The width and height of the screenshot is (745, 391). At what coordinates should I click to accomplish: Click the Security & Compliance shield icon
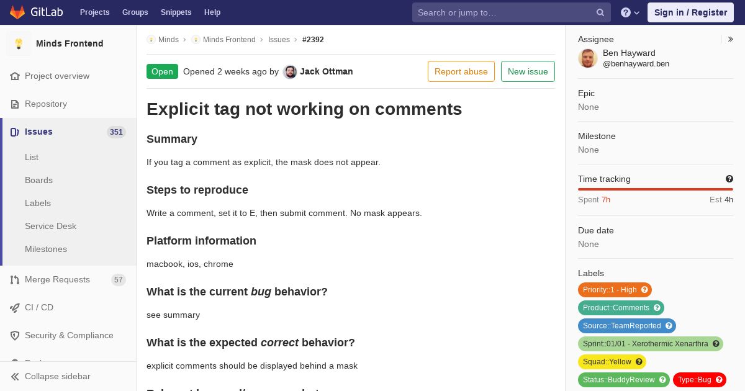click(15, 335)
